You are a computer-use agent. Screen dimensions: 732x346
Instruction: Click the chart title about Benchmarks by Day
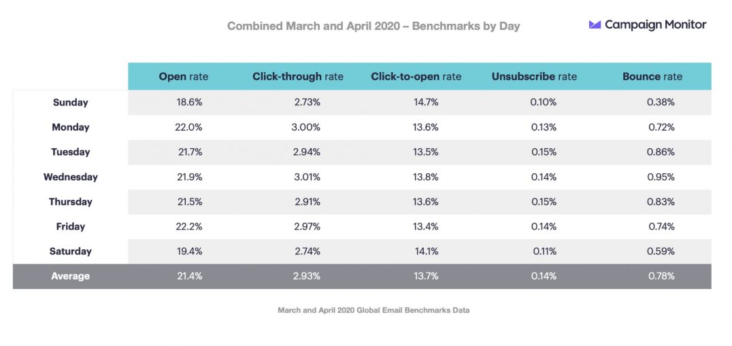373,27
